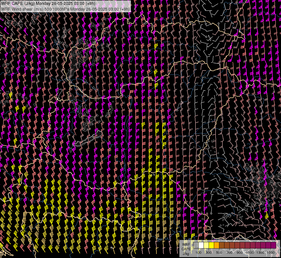The height and width of the screenshot is (258, 281).
Task: Select the orange legend swatch
Action: click(217, 245)
